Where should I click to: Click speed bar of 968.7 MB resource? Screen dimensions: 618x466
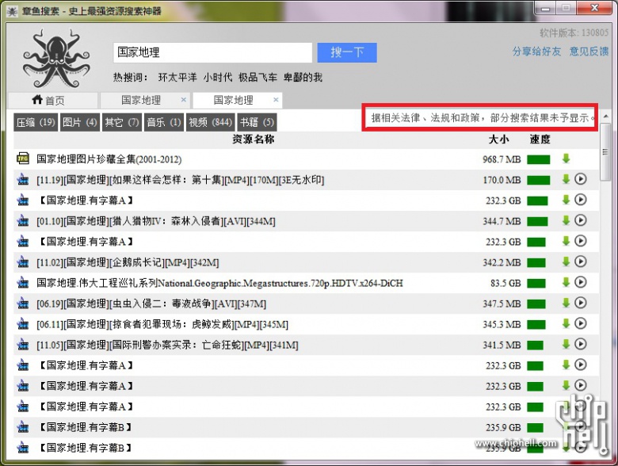point(539,159)
